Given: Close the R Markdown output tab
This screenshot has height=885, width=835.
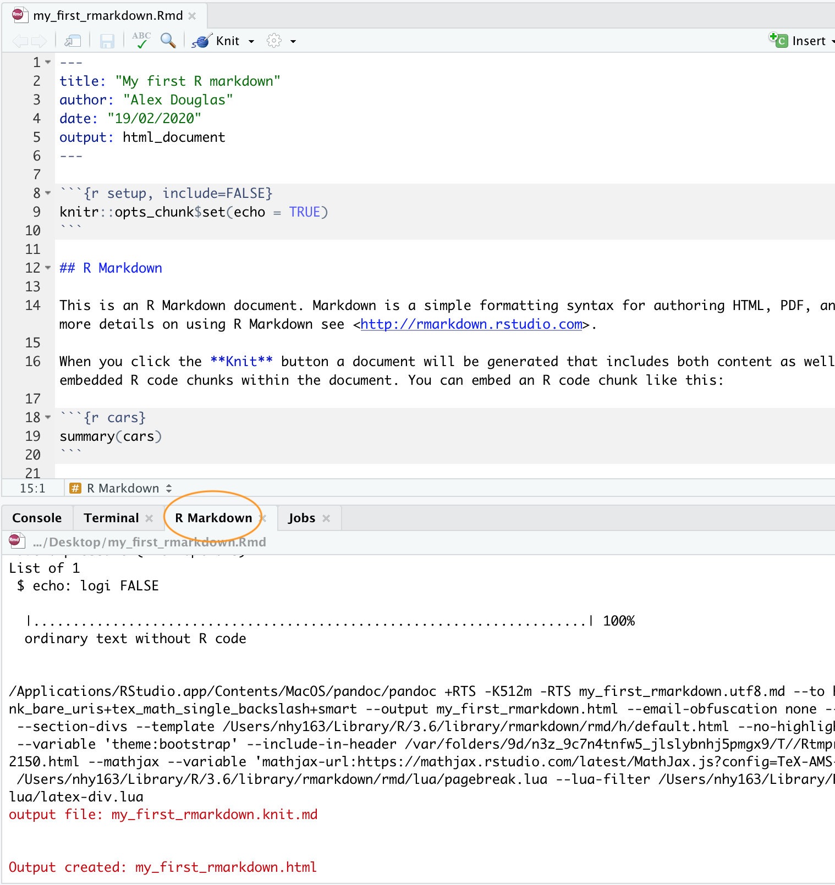Looking at the screenshot, I should coord(263,518).
